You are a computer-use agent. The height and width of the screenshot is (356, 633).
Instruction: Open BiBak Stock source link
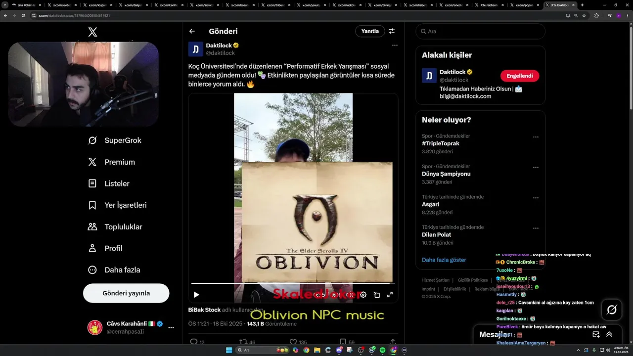(x=204, y=310)
